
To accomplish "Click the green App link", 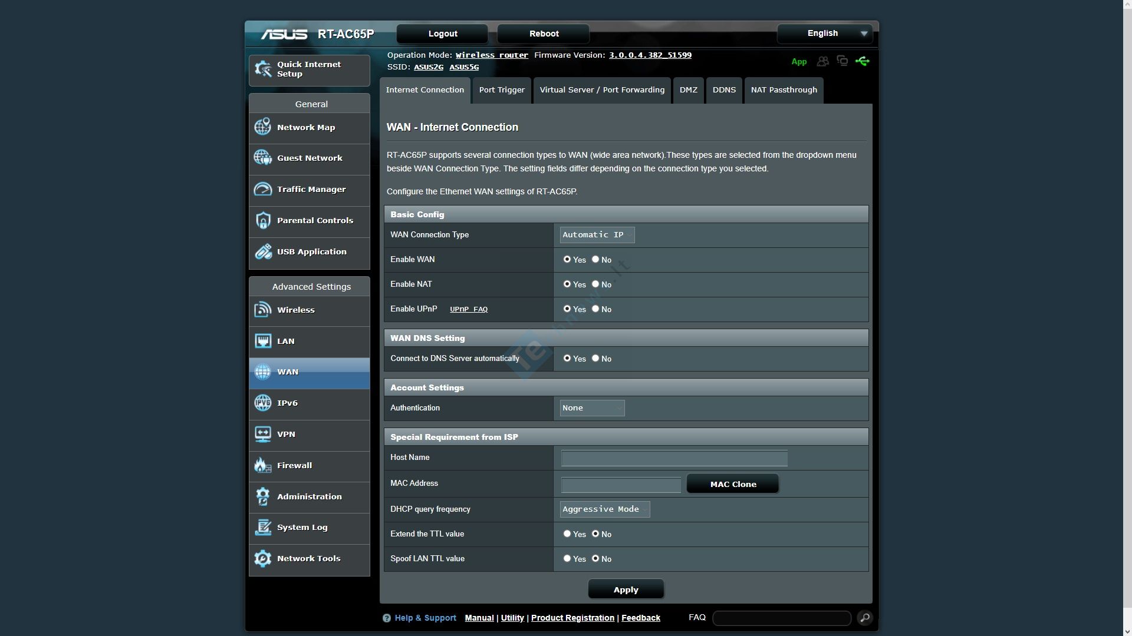I will tap(799, 62).
